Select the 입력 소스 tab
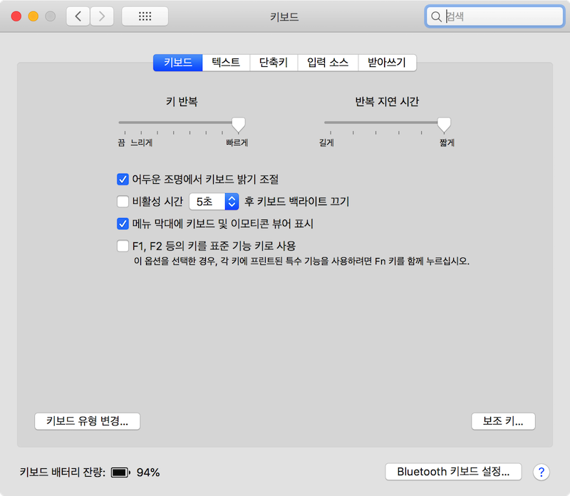This screenshot has width=570, height=496. point(327,63)
